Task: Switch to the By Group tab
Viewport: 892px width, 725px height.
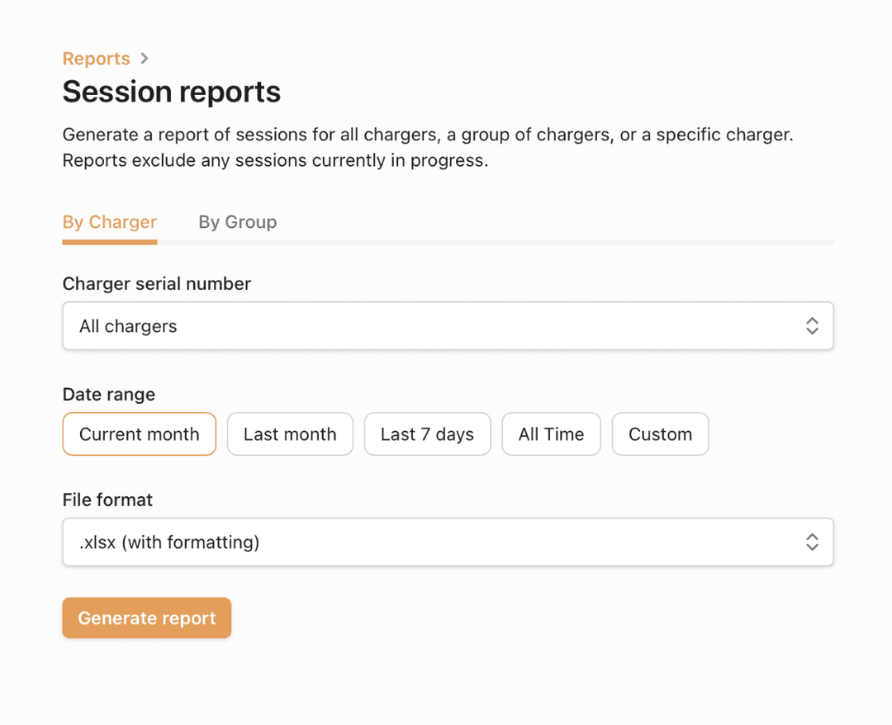Action: pos(237,221)
